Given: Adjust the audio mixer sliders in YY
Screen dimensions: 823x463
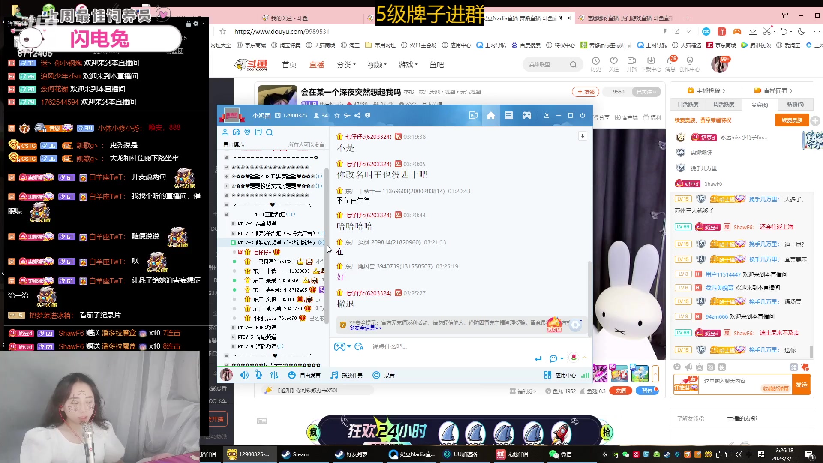Looking at the screenshot, I should tap(274, 375).
